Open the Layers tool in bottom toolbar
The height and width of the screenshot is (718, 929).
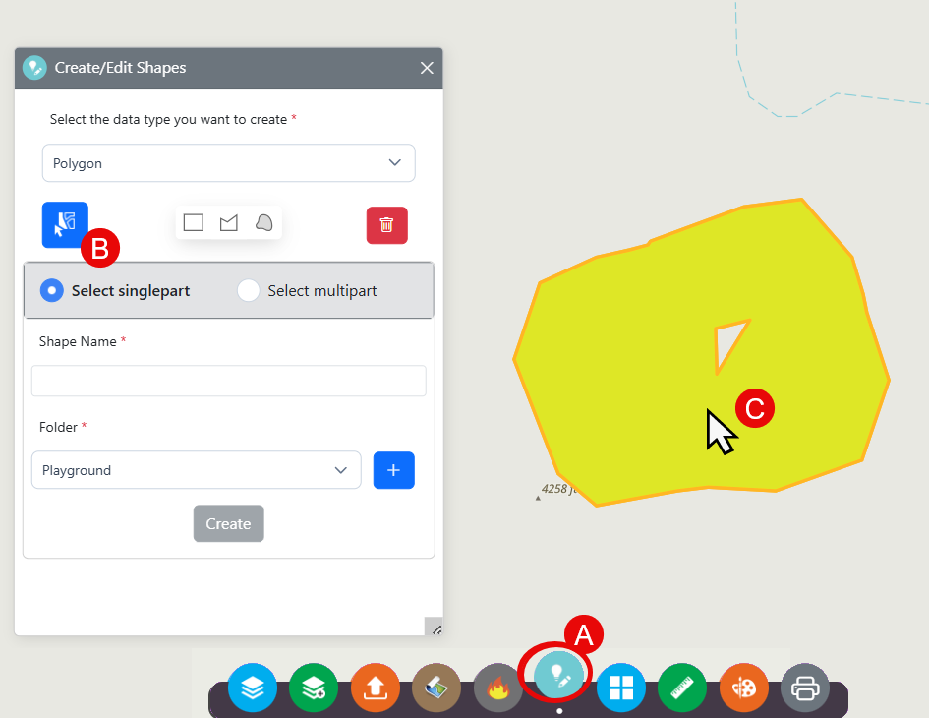(x=253, y=688)
